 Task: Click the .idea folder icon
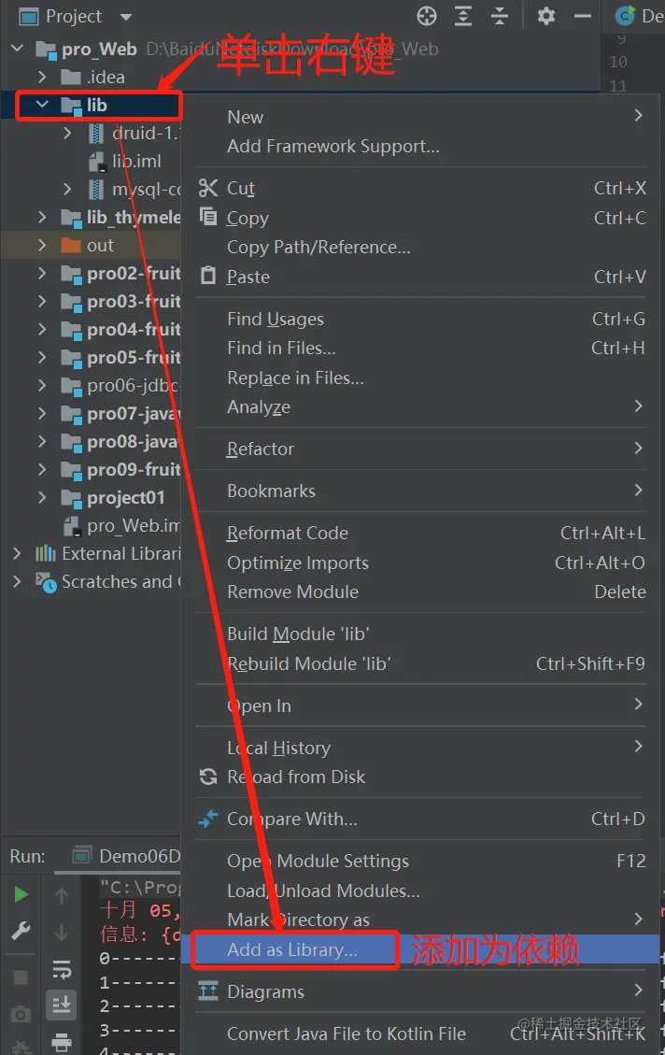(71, 77)
